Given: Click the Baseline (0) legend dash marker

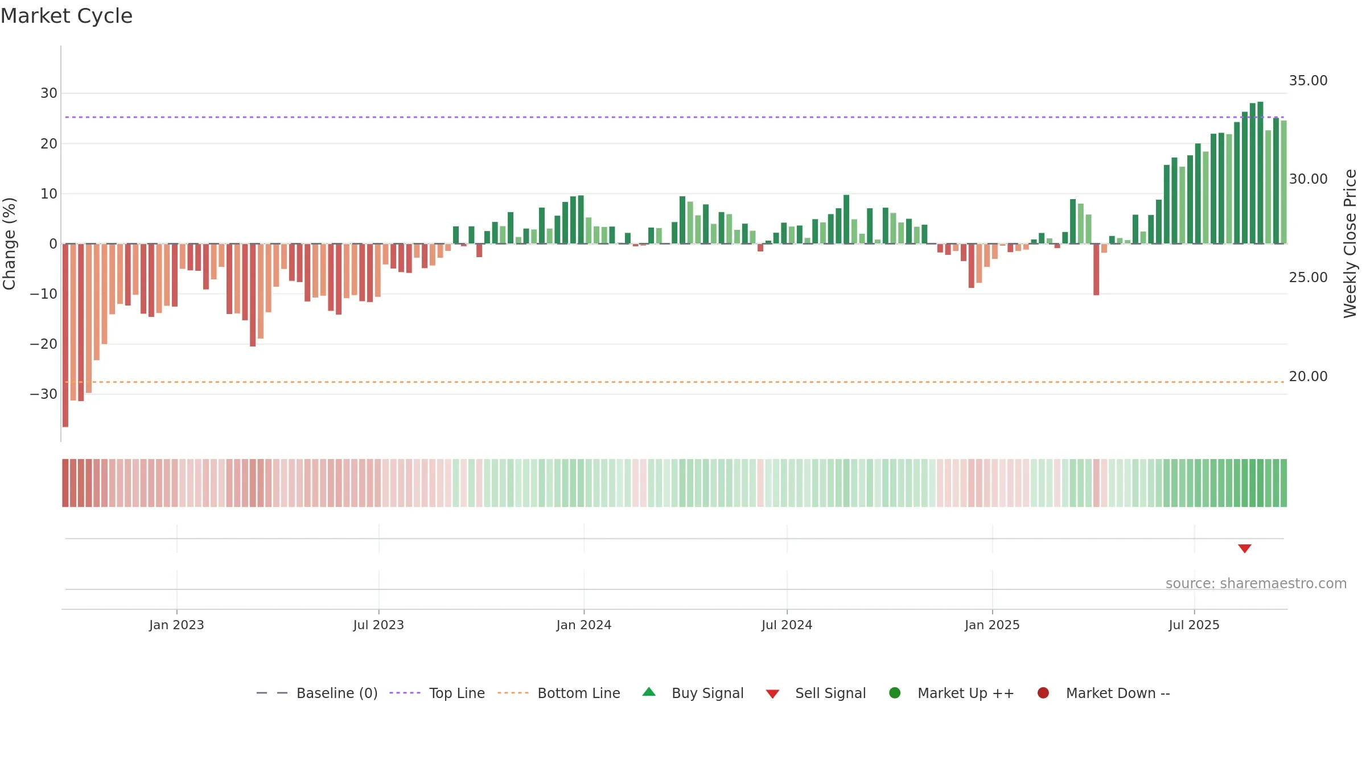Looking at the screenshot, I should point(271,693).
